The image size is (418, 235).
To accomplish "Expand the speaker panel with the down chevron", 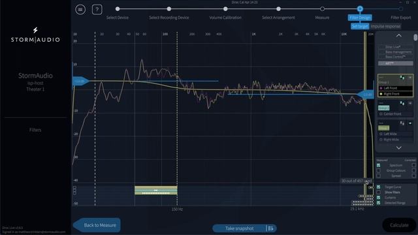I will 398,148.
